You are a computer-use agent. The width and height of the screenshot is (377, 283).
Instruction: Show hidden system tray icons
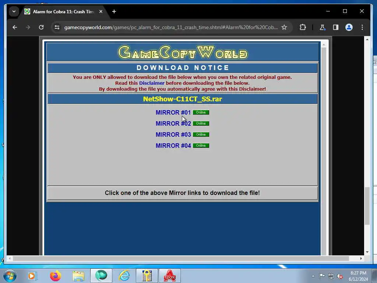pyautogui.click(x=313, y=276)
